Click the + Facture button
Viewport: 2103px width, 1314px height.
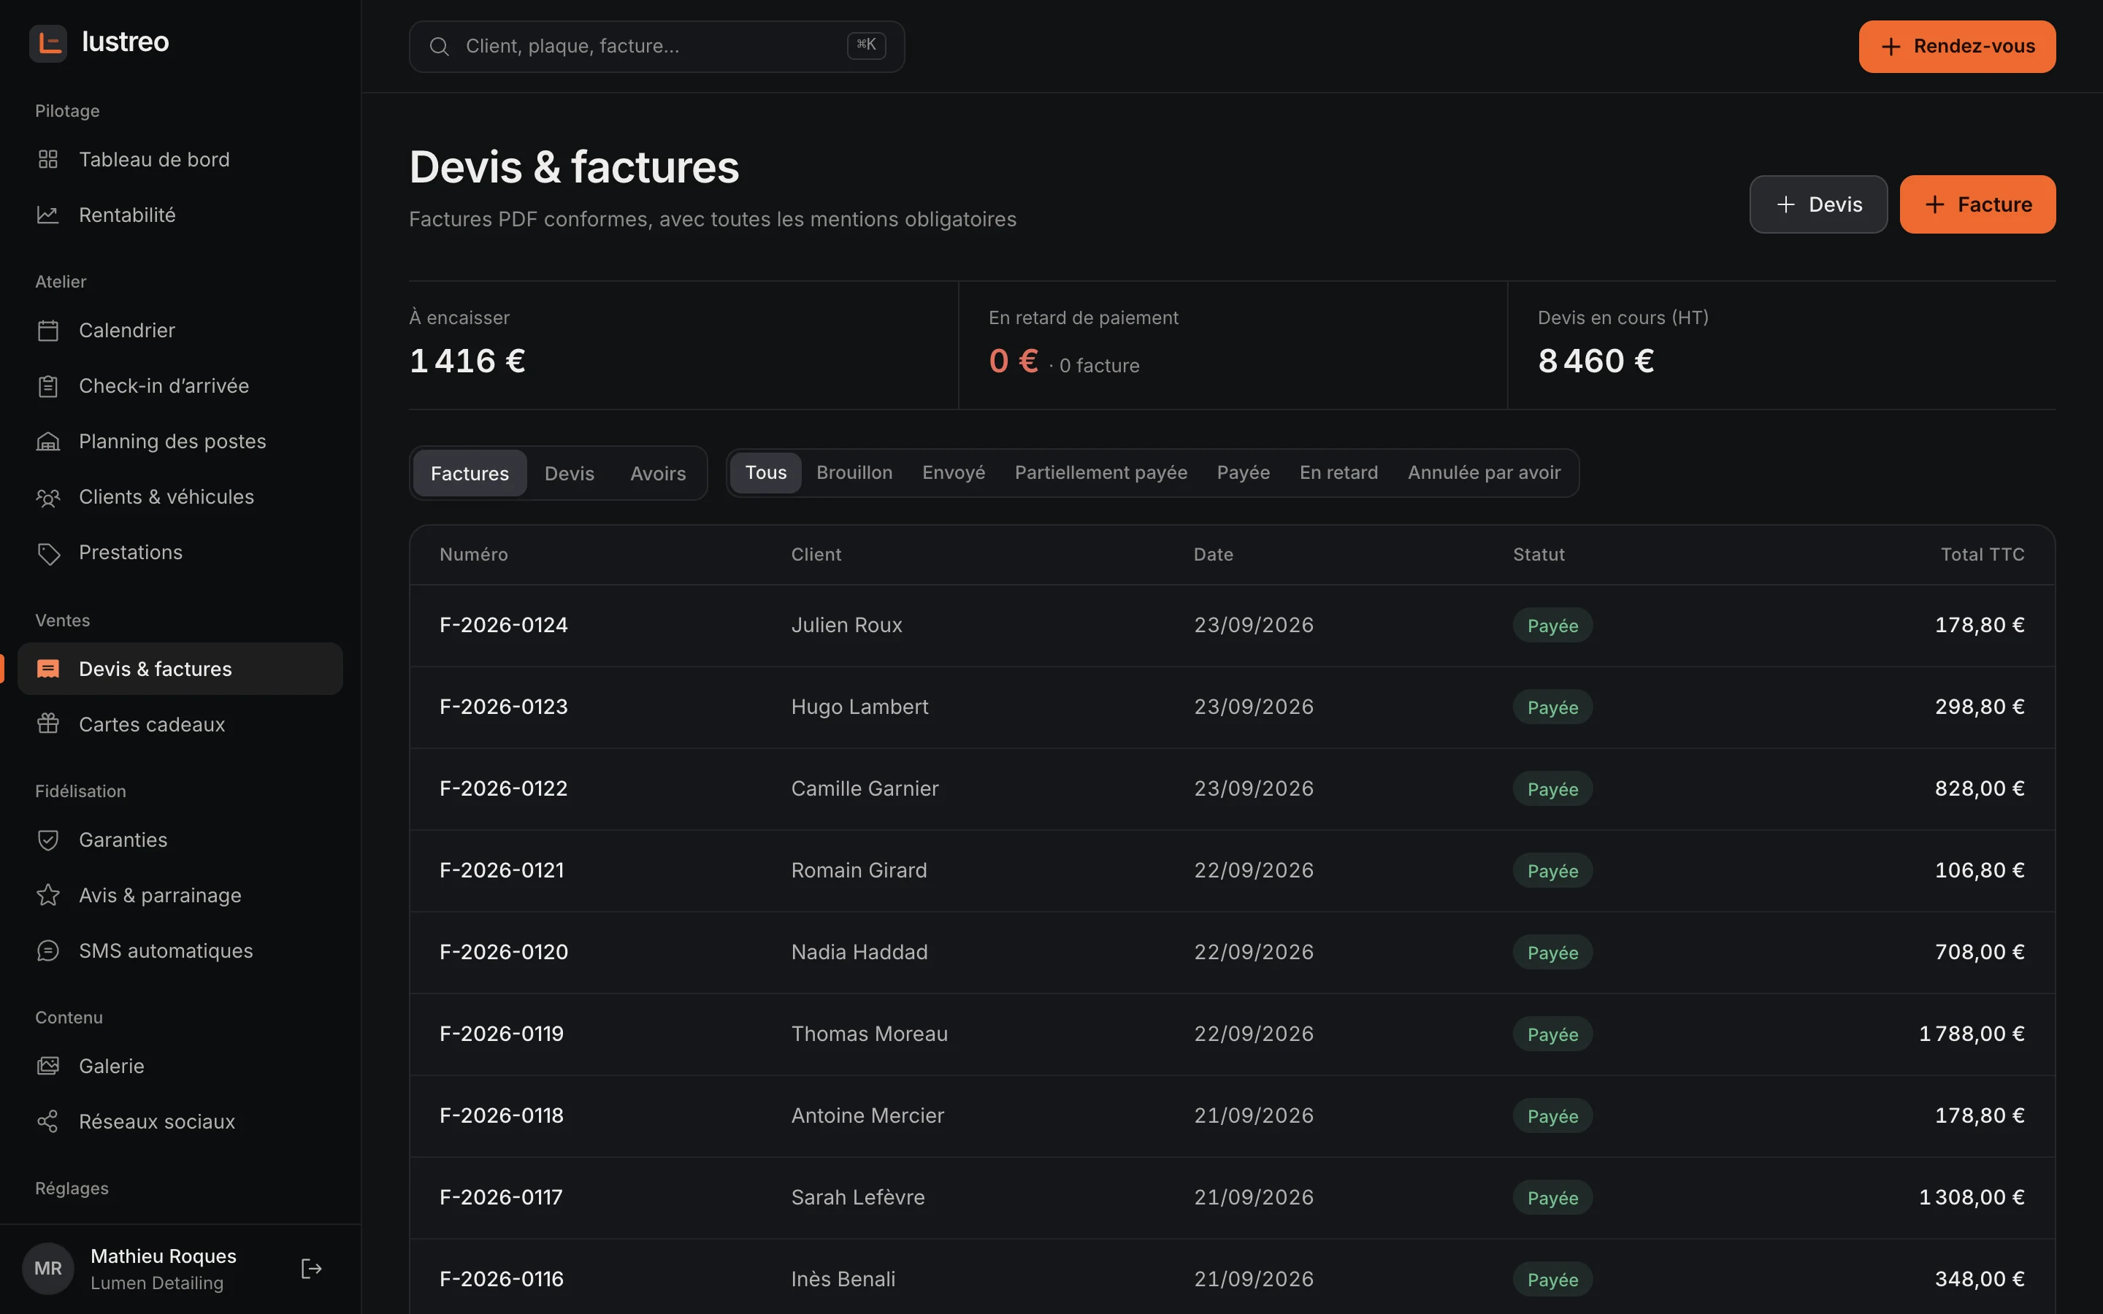coord(1977,204)
